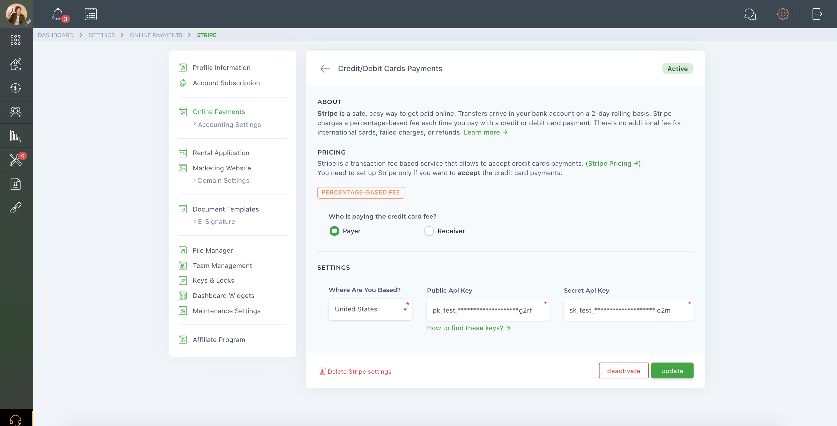This screenshot has height=426, width=837.
Task: Open Affiliate Program page
Action: tap(219, 340)
